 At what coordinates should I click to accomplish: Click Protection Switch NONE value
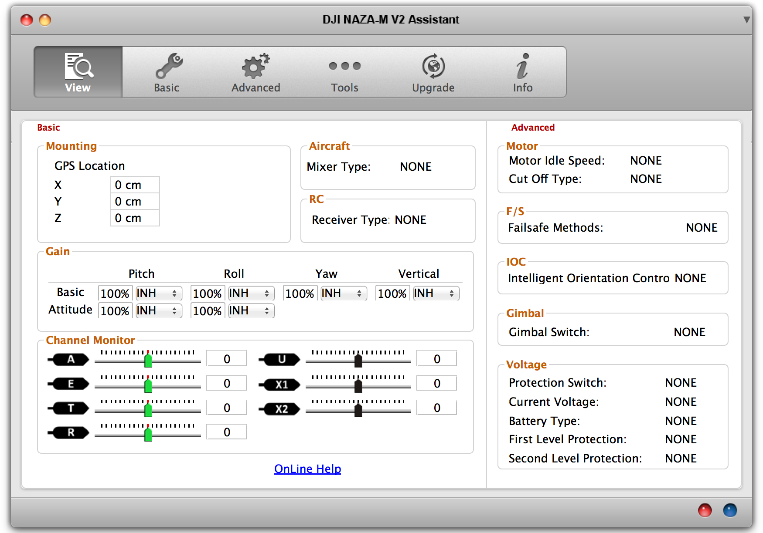click(x=681, y=383)
